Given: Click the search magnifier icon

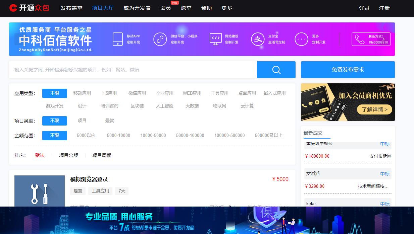Looking at the screenshot, I should 276,70.
